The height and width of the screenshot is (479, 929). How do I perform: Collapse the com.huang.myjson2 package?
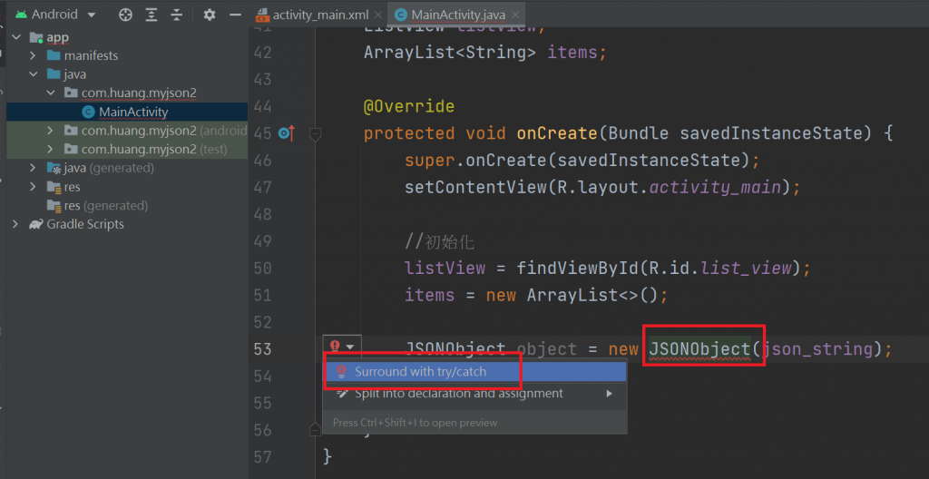pos(51,93)
